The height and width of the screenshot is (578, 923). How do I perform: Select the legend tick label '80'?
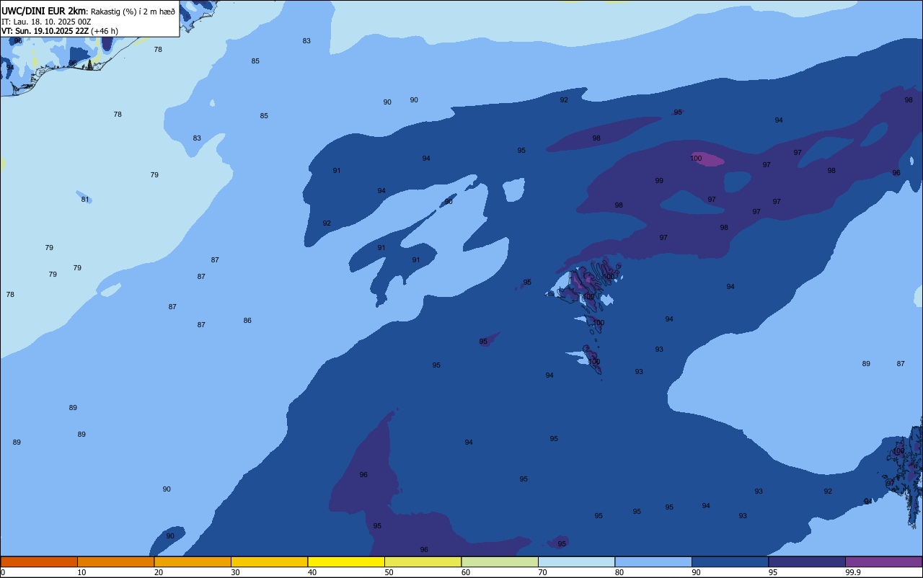[x=619, y=572]
